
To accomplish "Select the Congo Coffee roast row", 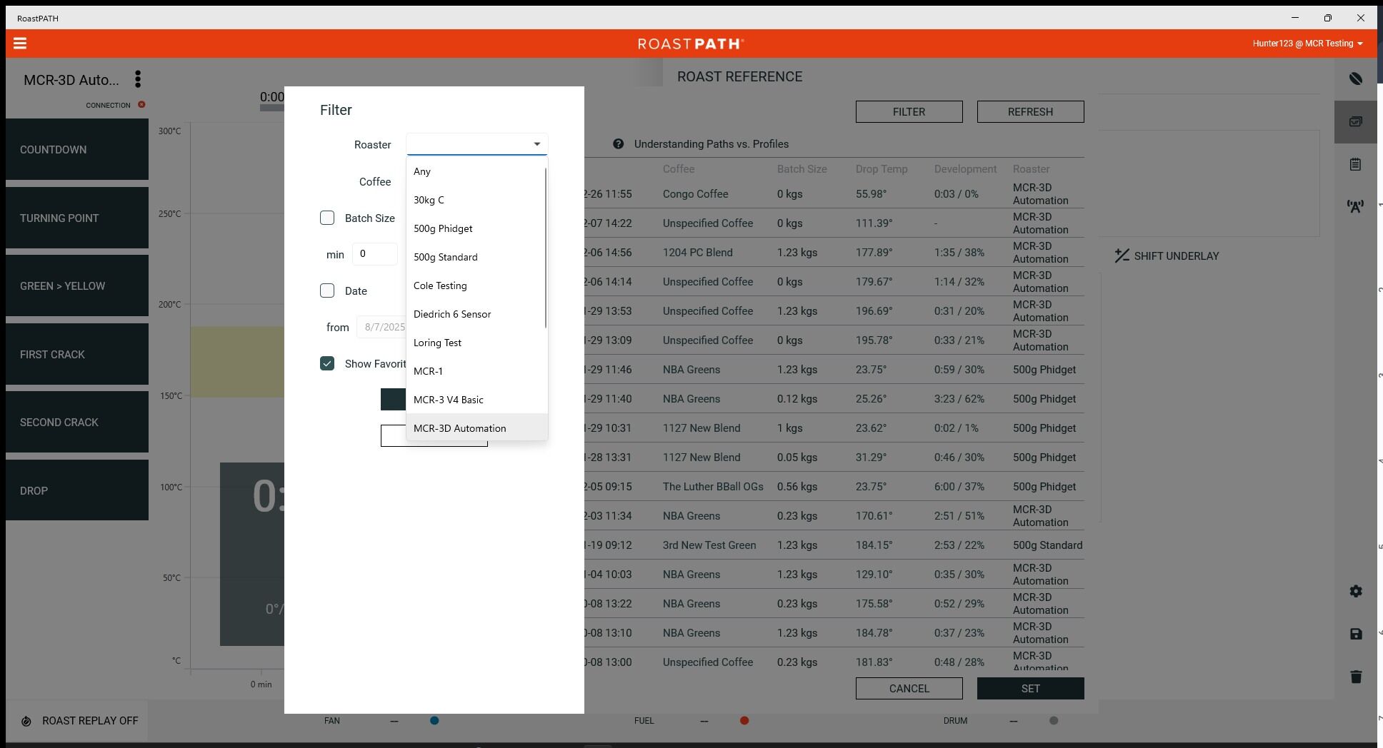I will [x=834, y=194].
